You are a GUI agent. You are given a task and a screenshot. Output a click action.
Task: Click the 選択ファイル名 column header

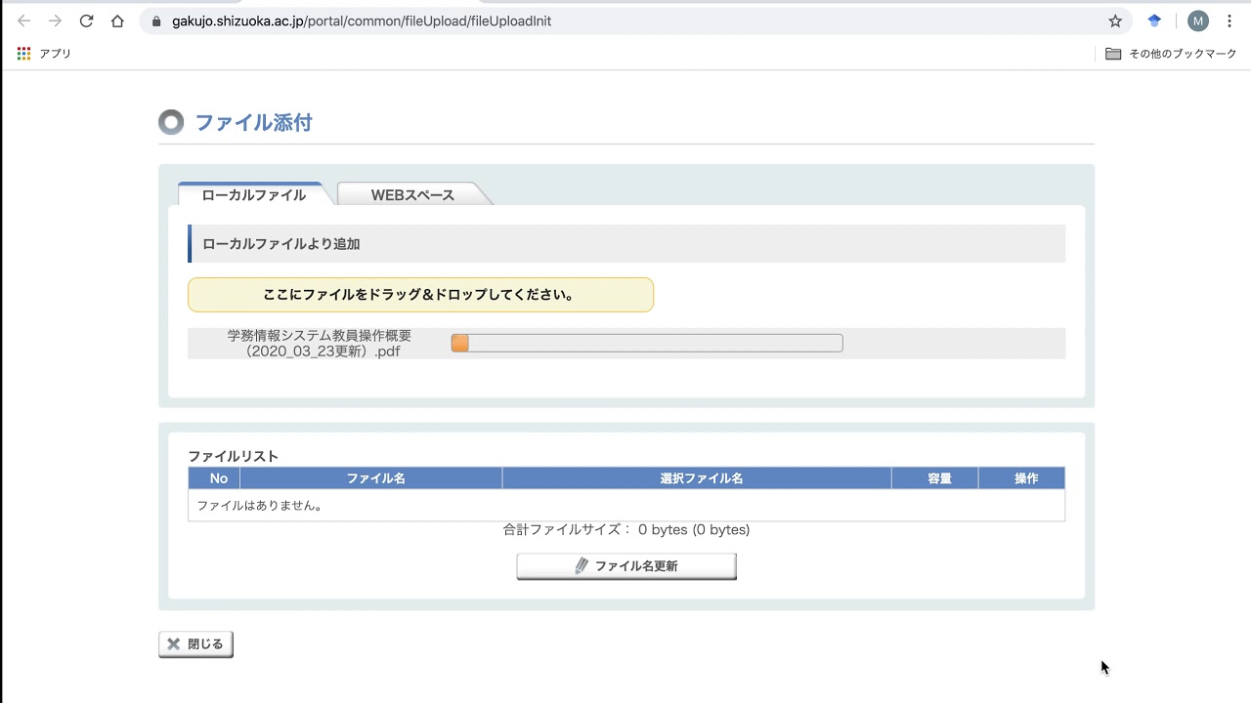[697, 478]
